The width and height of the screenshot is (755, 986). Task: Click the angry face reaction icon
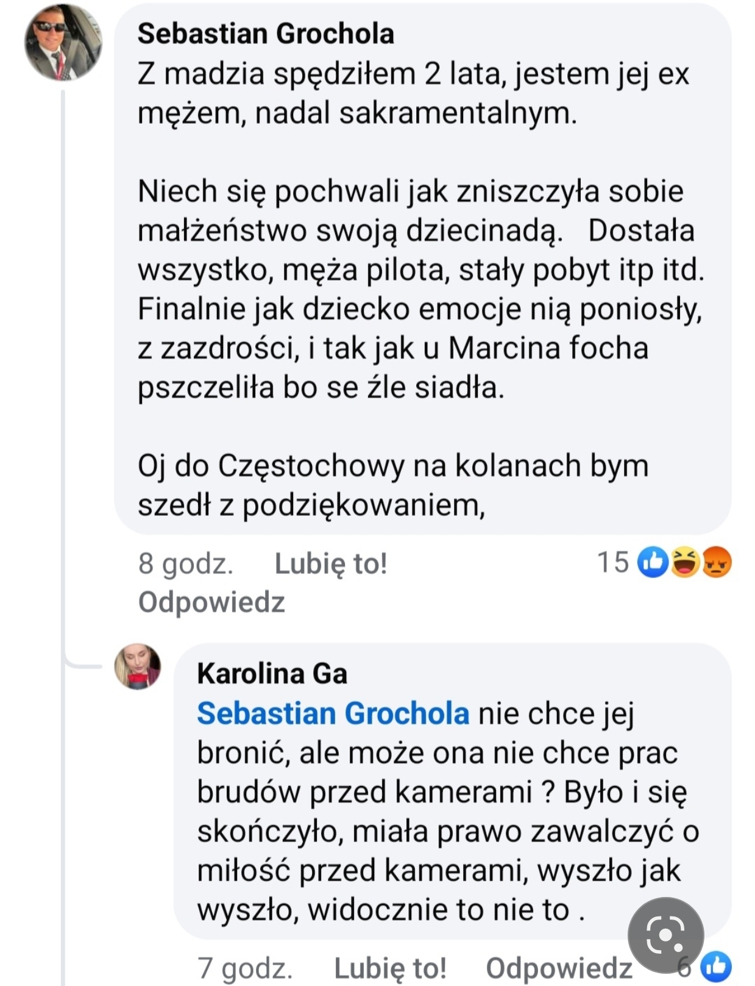pyautogui.click(x=717, y=562)
